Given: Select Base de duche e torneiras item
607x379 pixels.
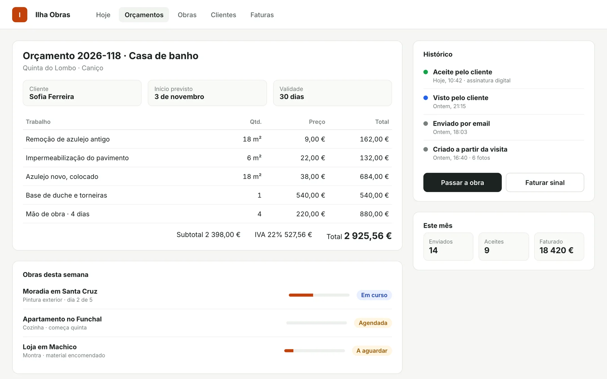Looking at the screenshot, I should 207,195.
